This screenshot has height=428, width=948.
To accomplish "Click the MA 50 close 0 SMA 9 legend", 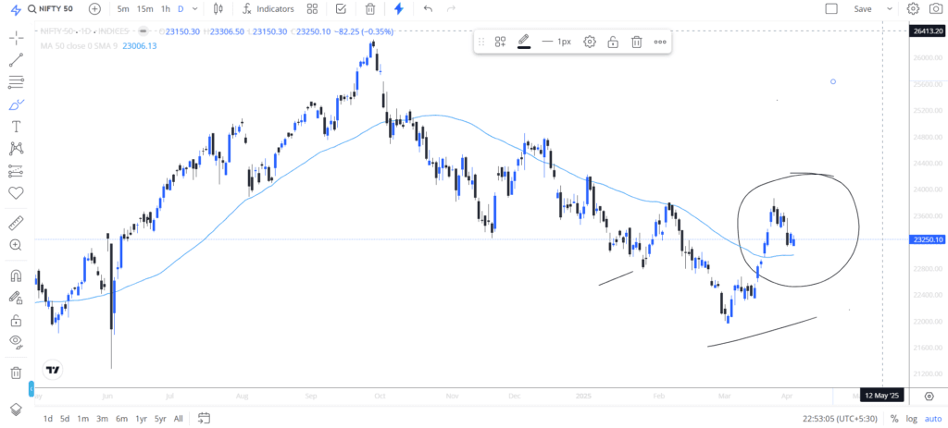I will [x=80, y=45].
